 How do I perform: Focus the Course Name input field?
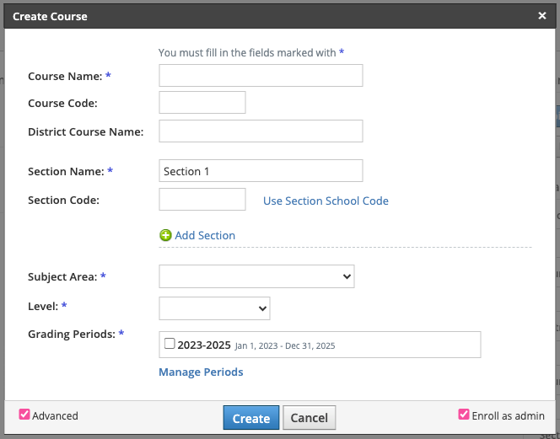tap(261, 76)
